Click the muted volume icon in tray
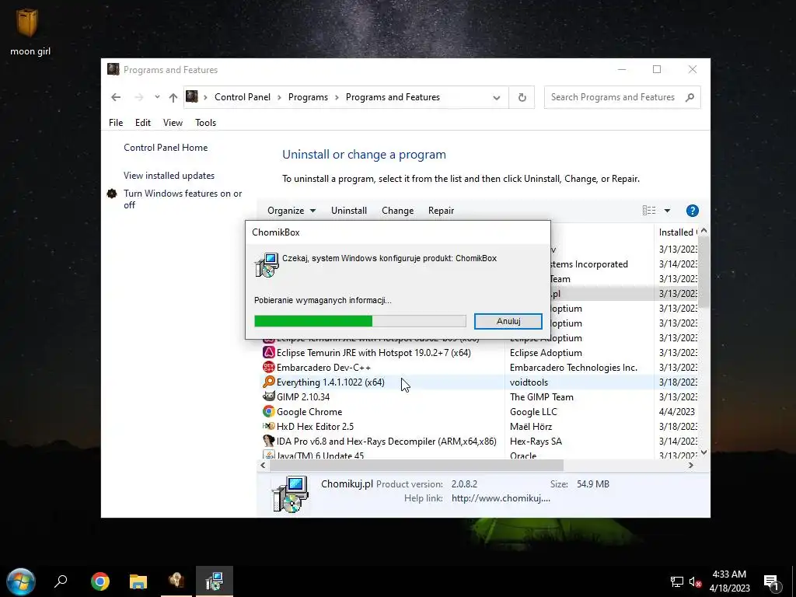This screenshot has width=796, height=597. (x=696, y=581)
